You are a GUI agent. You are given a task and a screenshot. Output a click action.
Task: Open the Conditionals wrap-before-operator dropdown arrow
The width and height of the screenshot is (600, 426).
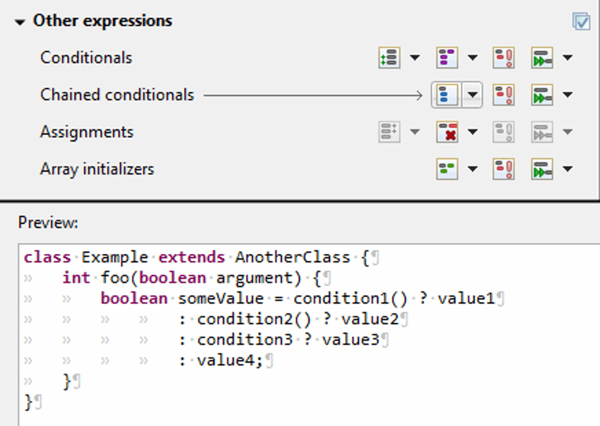tap(568, 58)
